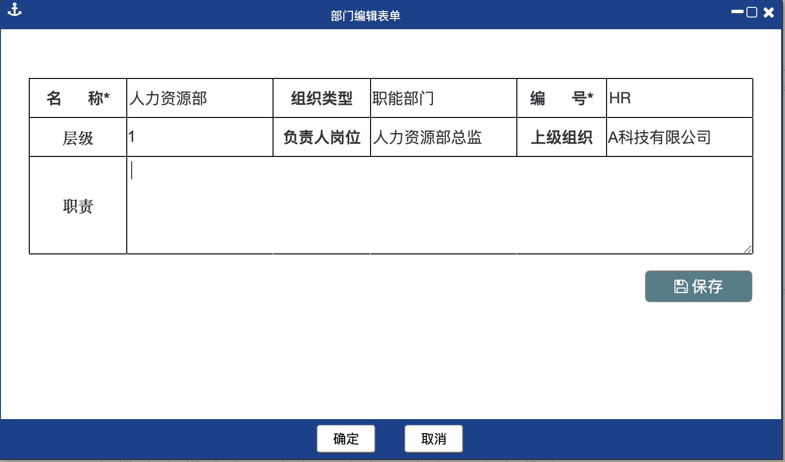Click the 名称* label cell
Image resolution: width=785 pixels, height=462 pixels.
tap(78, 98)
